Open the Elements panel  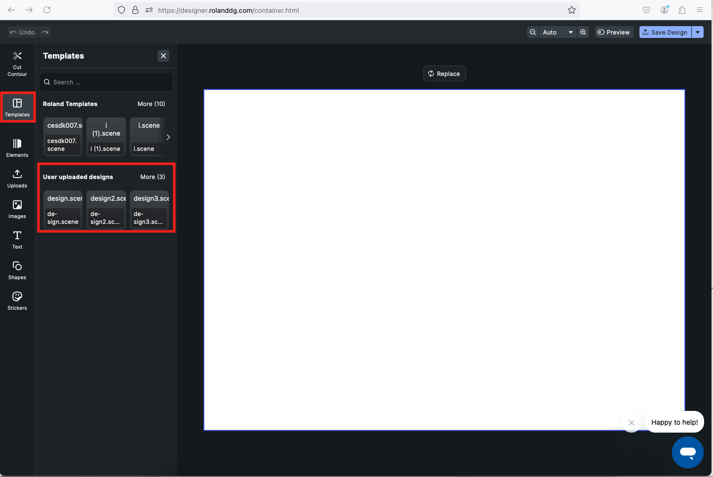(x=17, y=147)
